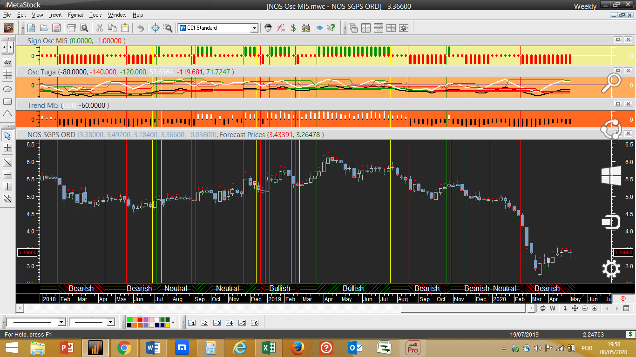Select the text 'abc' drawing tool
This screenshot has height=357, width=636.
tap(7, 62)
